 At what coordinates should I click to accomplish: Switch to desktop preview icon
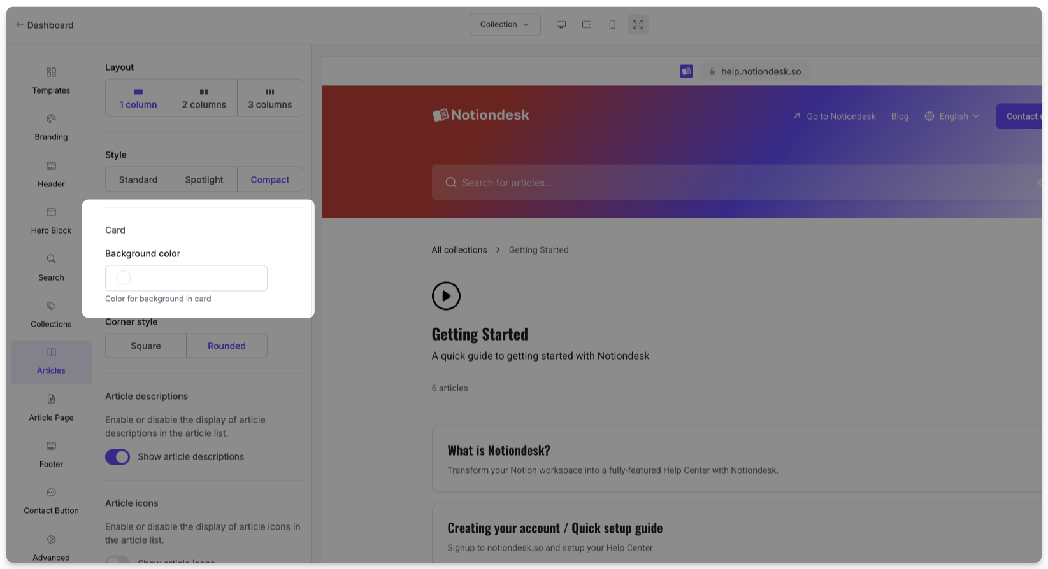(x=561, y=25)
